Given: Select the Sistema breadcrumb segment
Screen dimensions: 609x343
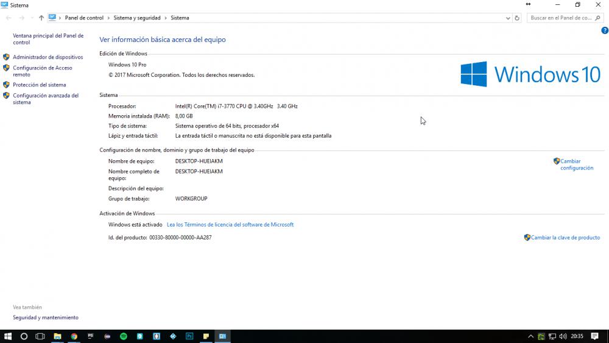Looking at the screenshot, I should click(180, 18).
